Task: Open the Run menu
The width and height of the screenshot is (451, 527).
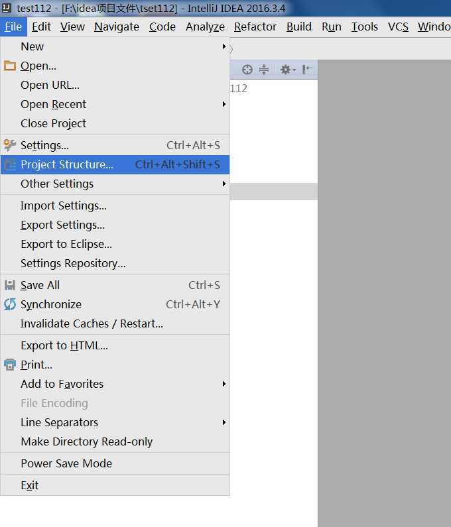Action: 331,27
